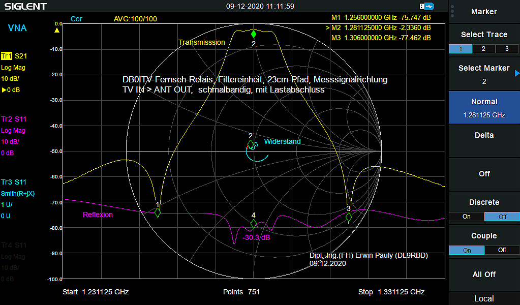Click the date and time display

[260, 6]
